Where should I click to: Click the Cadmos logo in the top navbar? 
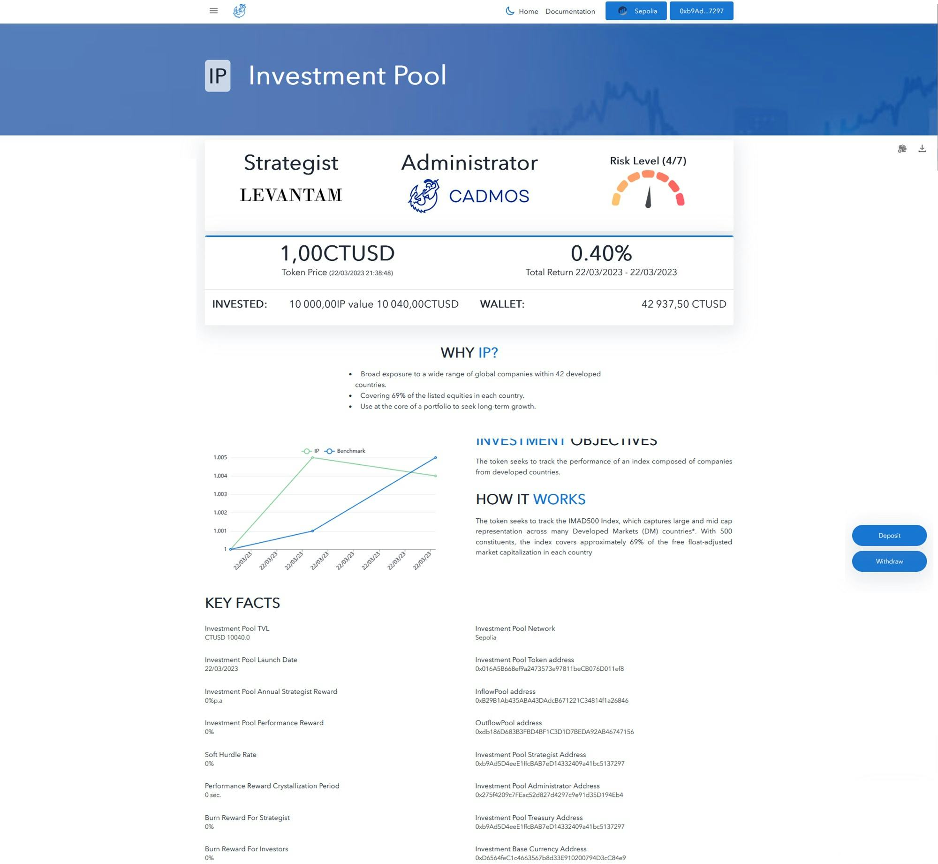240,10
